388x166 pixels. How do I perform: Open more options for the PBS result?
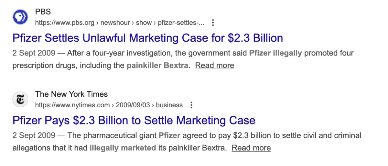[x=213, y=23]
